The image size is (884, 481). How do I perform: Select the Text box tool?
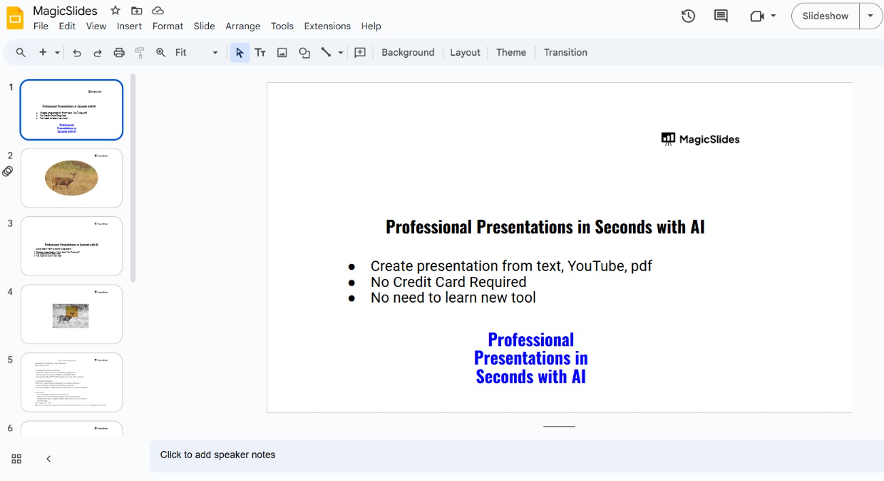pyautogui.click(x=260, y=53)
